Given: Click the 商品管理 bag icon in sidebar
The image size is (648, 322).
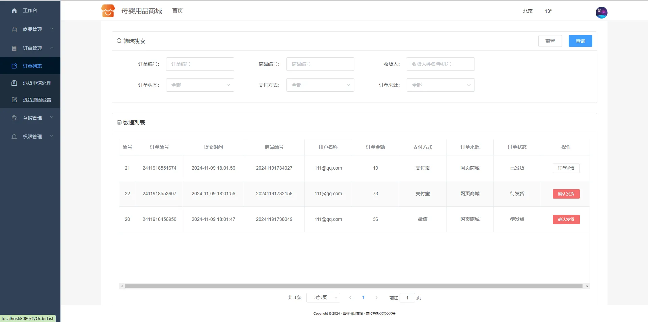Looking at the screenshot, I should tap(14, 30).
